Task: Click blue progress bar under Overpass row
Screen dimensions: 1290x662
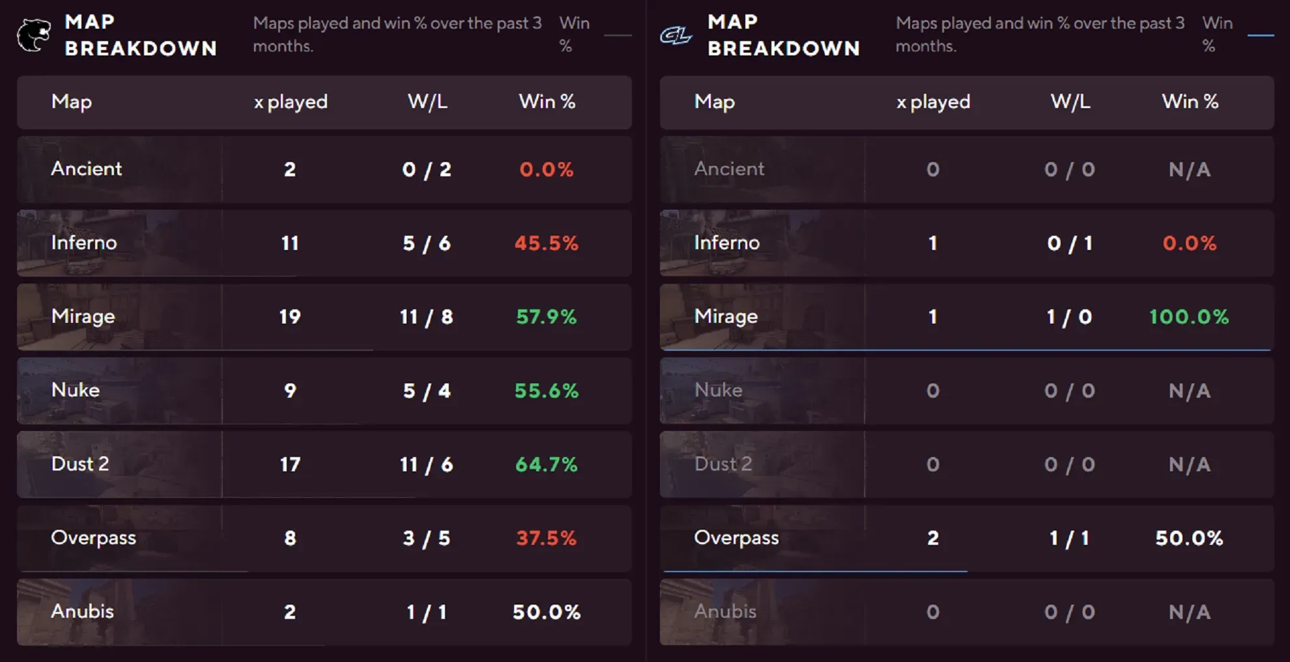Action: [x=814, y=571]
